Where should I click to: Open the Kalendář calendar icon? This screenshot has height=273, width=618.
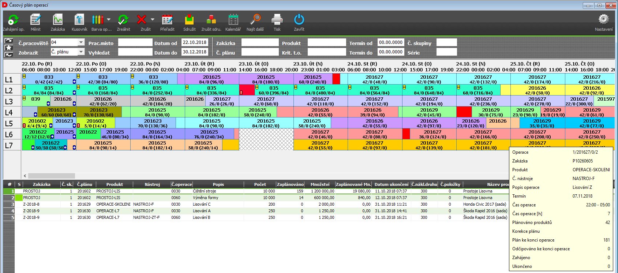pos(233,20)
